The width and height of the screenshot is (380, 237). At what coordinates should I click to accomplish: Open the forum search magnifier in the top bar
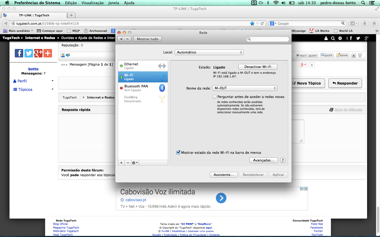tap(333, 38)
